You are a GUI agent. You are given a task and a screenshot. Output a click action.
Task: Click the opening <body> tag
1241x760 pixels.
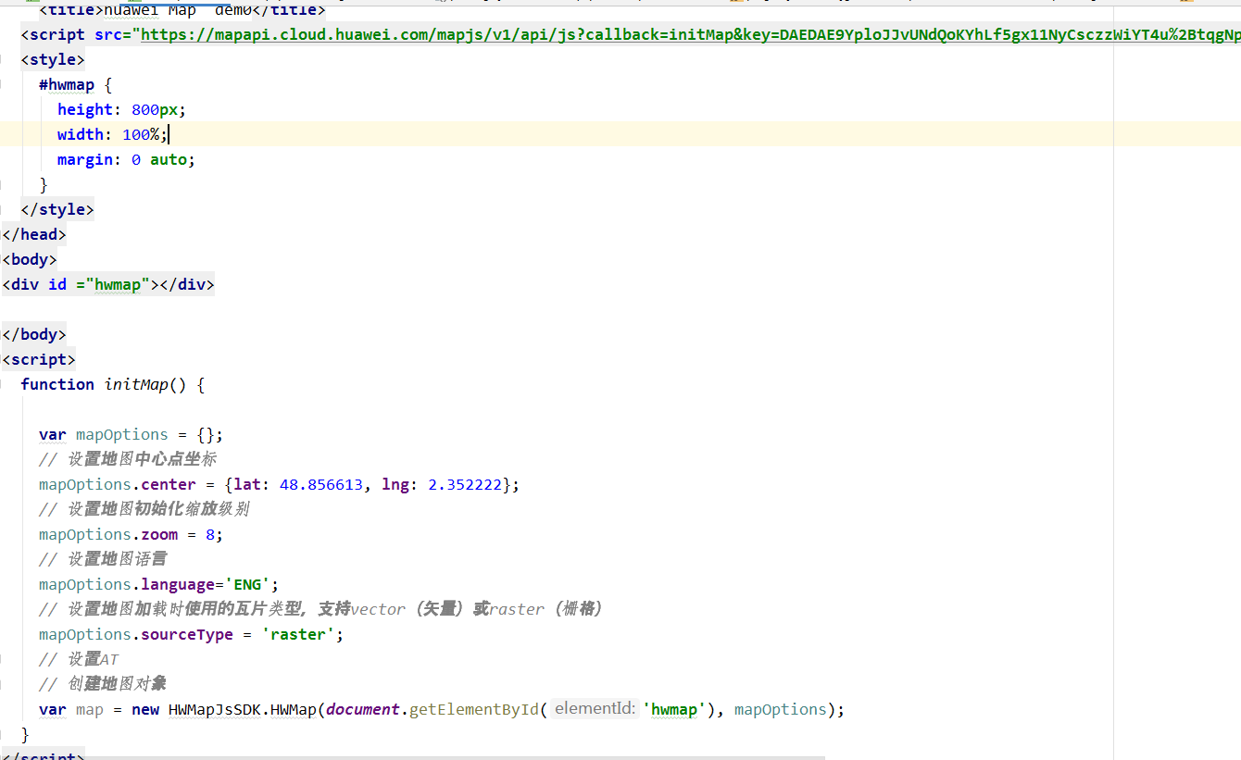coord(30,259)
